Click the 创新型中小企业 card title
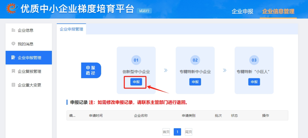The image size is (308, 138). [136, 72]
